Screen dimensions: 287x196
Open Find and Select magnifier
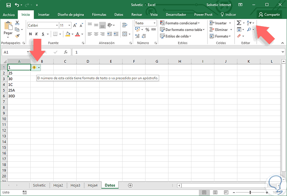[x=249, y=29]
